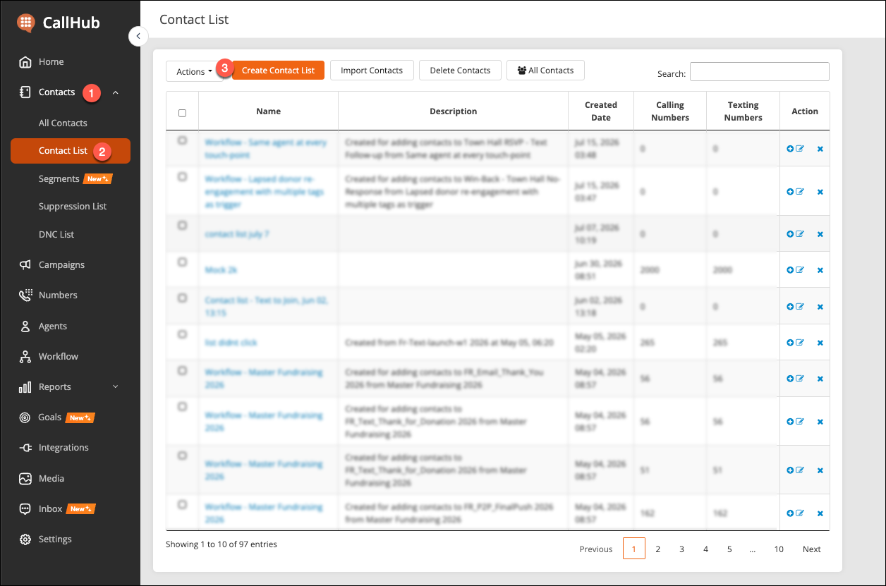The height and width of the screenshot is (586, 886).
Task: Open Suppression List
Action: coord(73,206)
